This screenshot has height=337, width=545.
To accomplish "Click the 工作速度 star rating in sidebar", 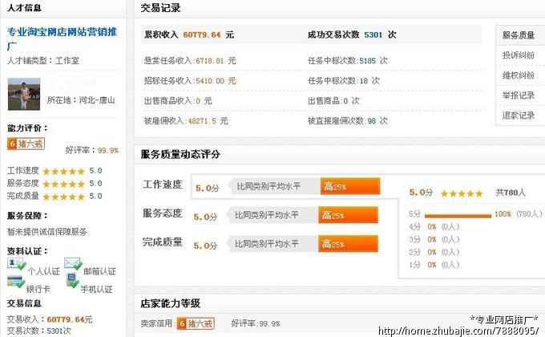I will 63,171.
